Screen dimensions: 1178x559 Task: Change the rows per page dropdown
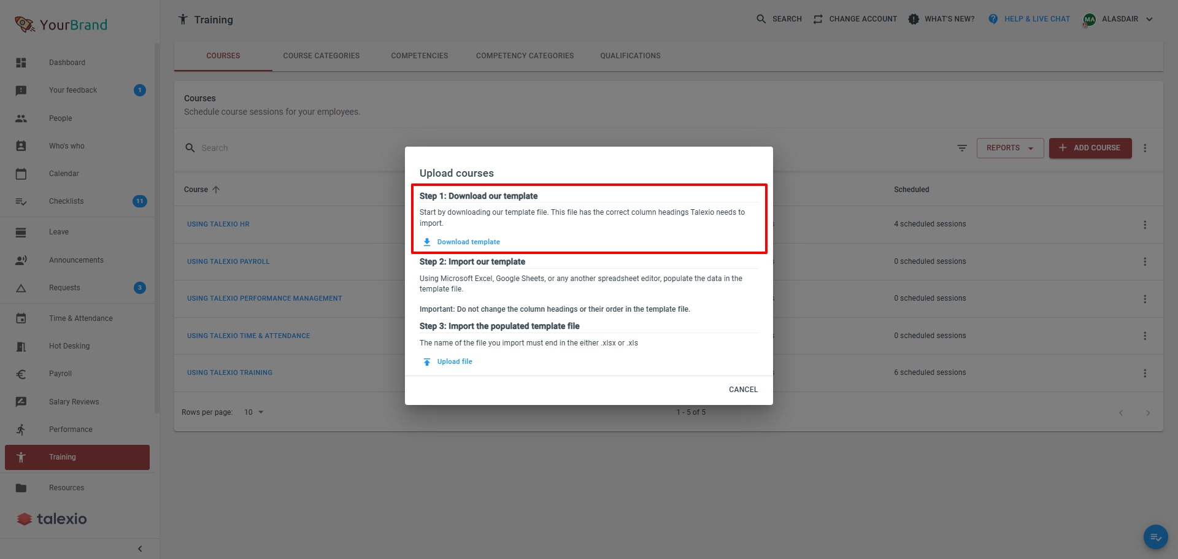click(x=254, y=412)
